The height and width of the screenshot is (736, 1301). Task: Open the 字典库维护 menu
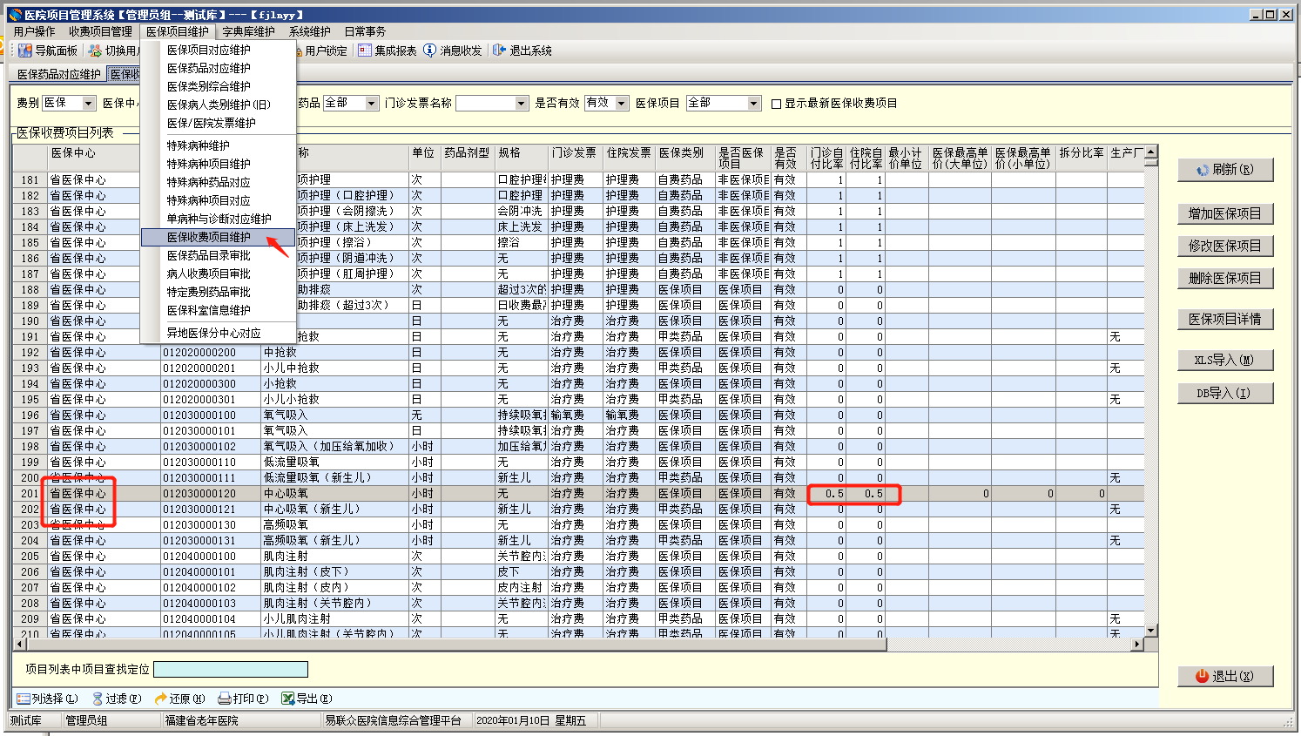tap(248, 31)
